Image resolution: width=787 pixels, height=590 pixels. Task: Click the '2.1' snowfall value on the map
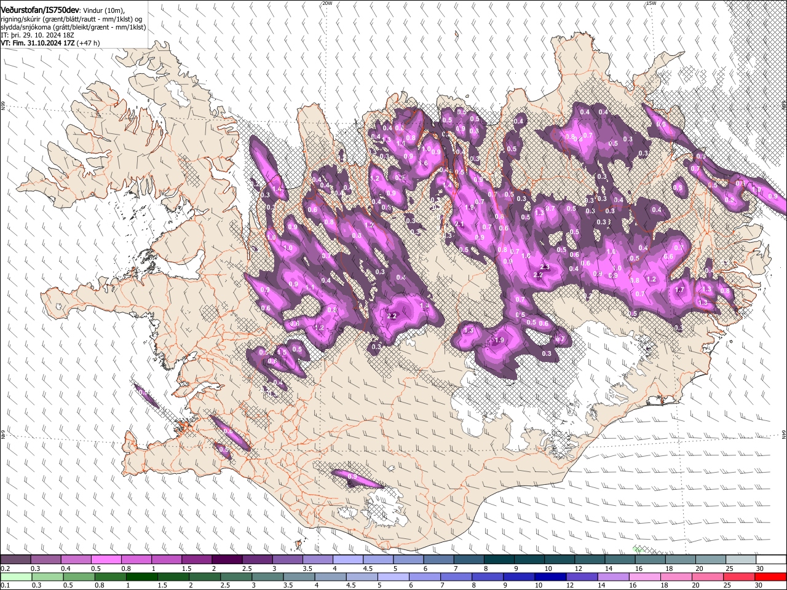459,224
